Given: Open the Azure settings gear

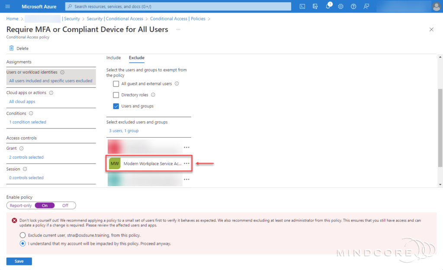Looking at the screenshot, I should tap(340, 6).
